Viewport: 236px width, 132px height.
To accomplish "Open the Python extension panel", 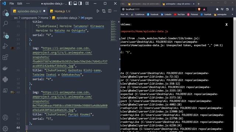I will 5,80.
